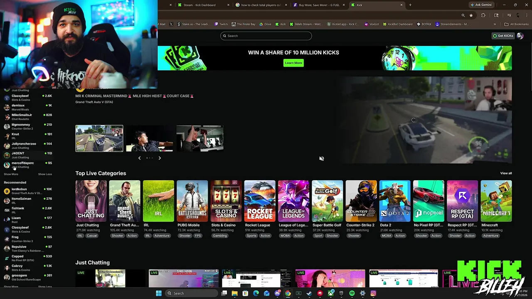This screenshot has width=532, height=299.
Task: Open the fishtank channel avatar
Action: [x=7, y=210]
